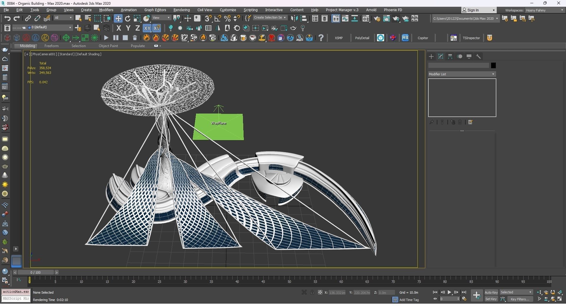Open the reference coordinate system View dropdown
Screen dimensions: 566x306
click(161, 18)
